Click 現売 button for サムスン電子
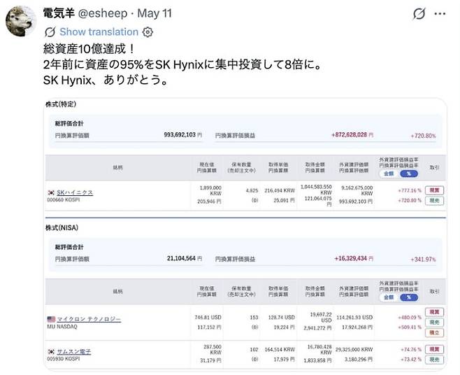Screen dimensions: 460x375 tap(434, 360)
